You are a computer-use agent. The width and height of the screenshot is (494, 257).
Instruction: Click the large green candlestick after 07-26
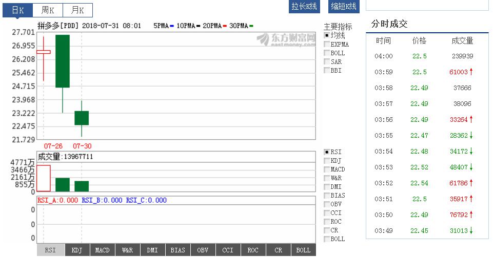point(63,61)
